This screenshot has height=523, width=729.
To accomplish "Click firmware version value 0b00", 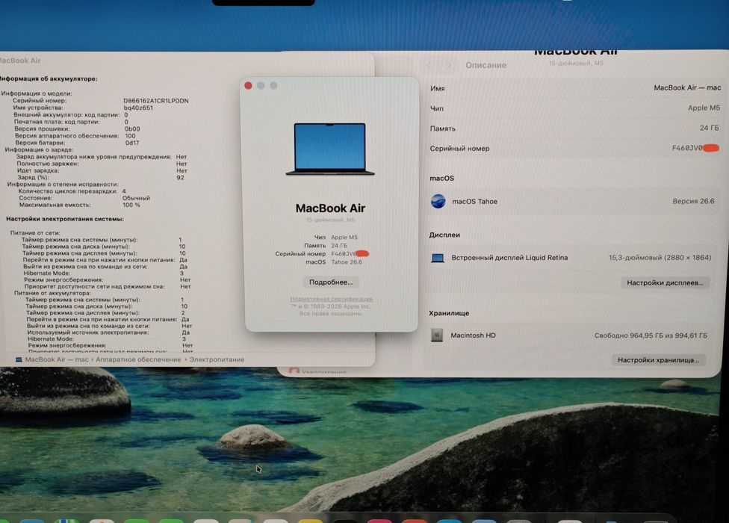I will click(x=132, y=129).
